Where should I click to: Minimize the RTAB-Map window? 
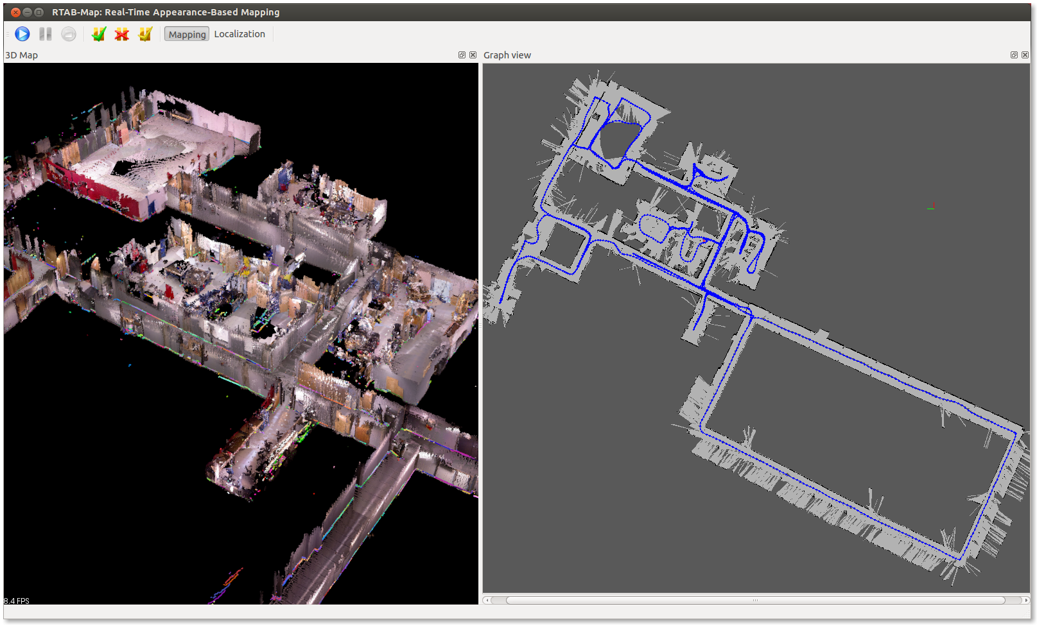[x=27, y=12]
